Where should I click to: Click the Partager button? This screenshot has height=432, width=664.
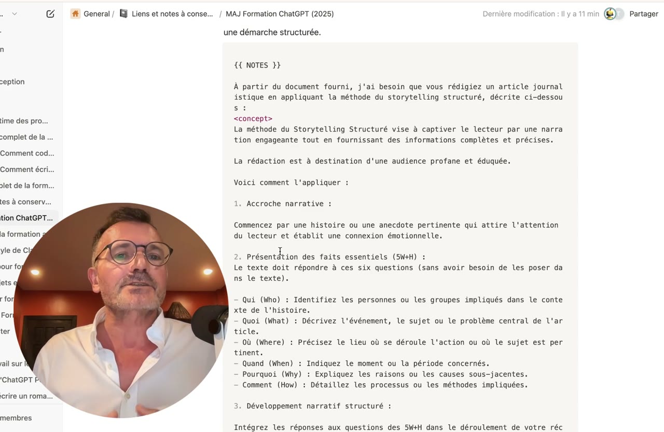coord(644,14)
